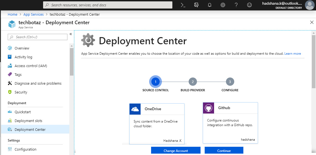
Task: Click step 3 Configure circle
Action: (230, 82)
